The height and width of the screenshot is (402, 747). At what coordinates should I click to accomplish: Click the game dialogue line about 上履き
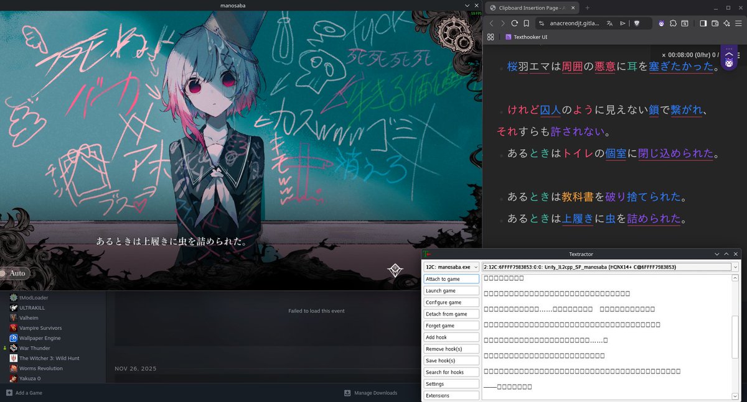point(171,241)
